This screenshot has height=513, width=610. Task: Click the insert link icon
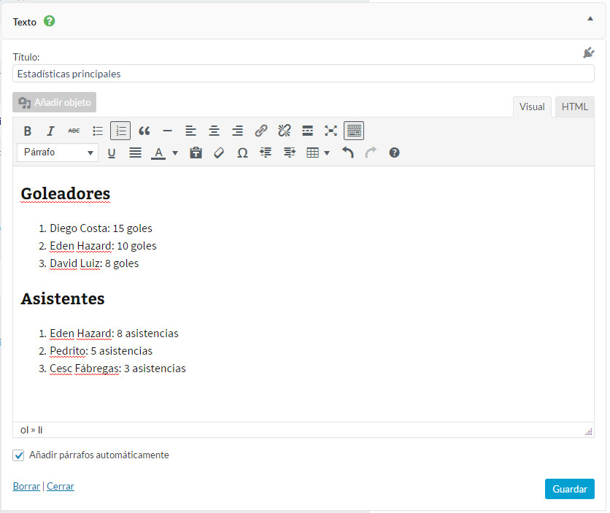(x=260, y=131)
